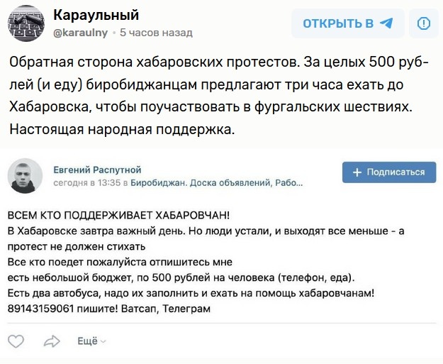443x364 pixels.
Task: Click the share arrow icon
Action: (52, 341)
